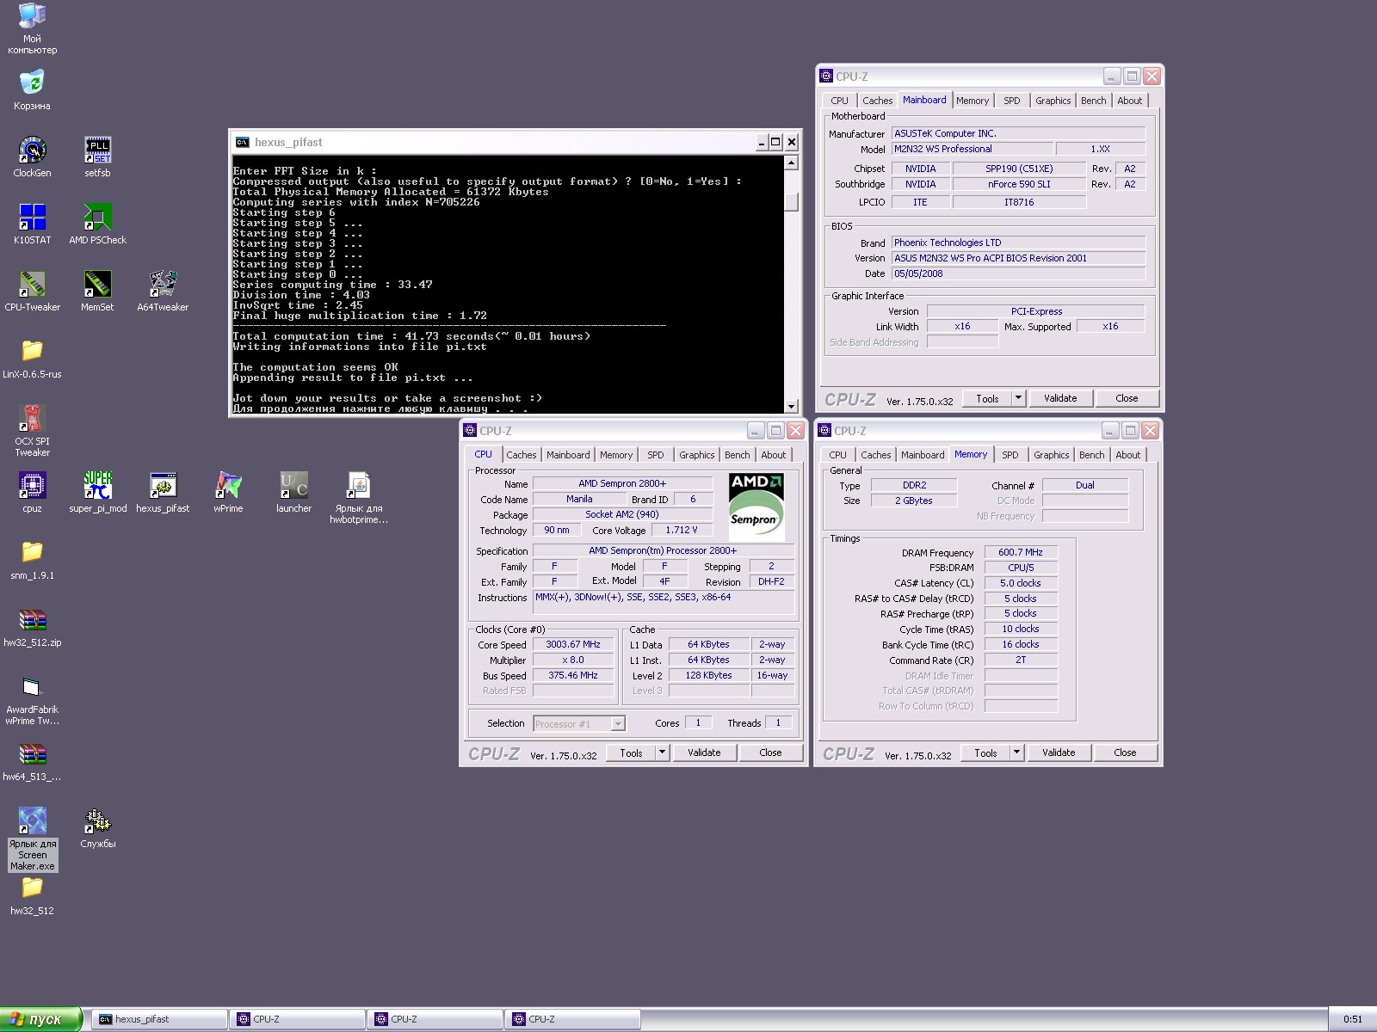Switch to About tab in Memory CPU-Z window

coord(1128,455)
